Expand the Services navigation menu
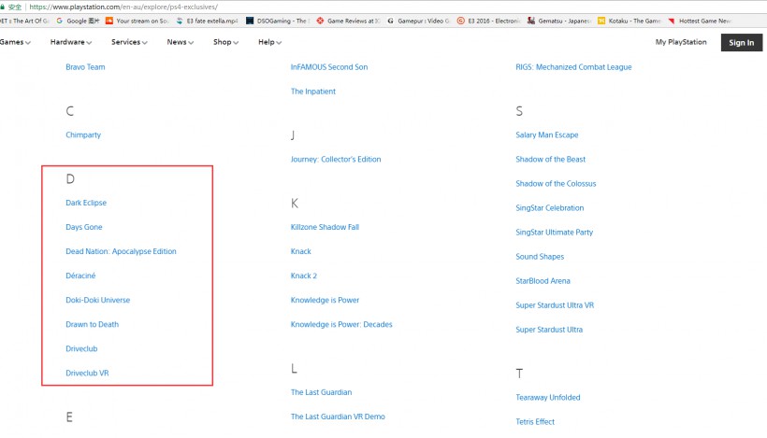This screenshot has width=767, height=438. tap(129, 42)
